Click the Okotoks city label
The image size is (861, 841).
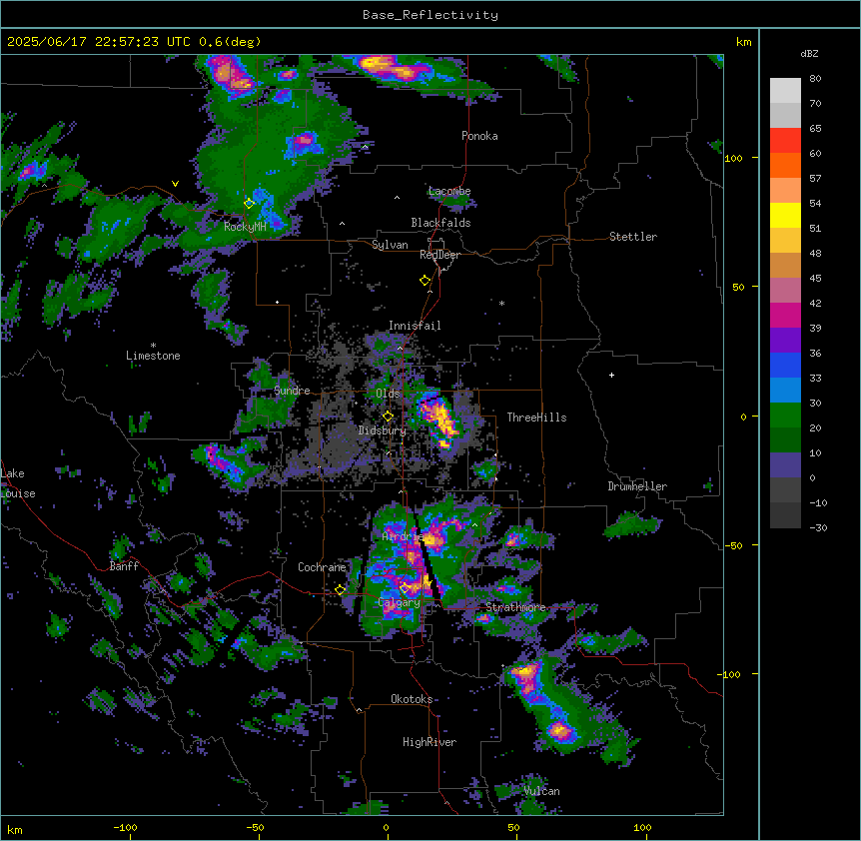[x=412, y=699]
